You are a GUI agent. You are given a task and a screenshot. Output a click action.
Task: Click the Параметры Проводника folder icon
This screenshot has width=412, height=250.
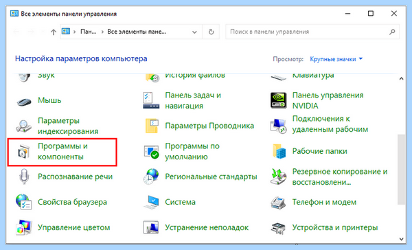click(x=152, y=126)
